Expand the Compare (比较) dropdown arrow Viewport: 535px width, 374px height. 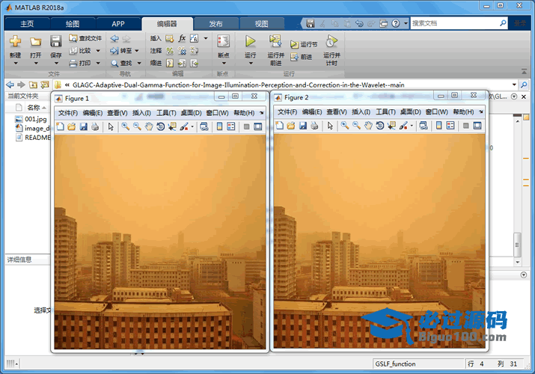[98, 51]
